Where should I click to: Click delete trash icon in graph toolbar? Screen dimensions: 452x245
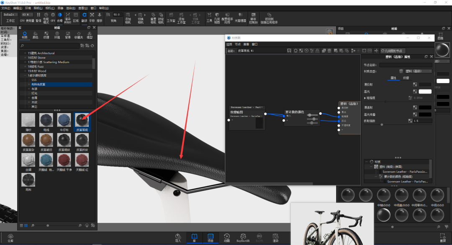329,51
